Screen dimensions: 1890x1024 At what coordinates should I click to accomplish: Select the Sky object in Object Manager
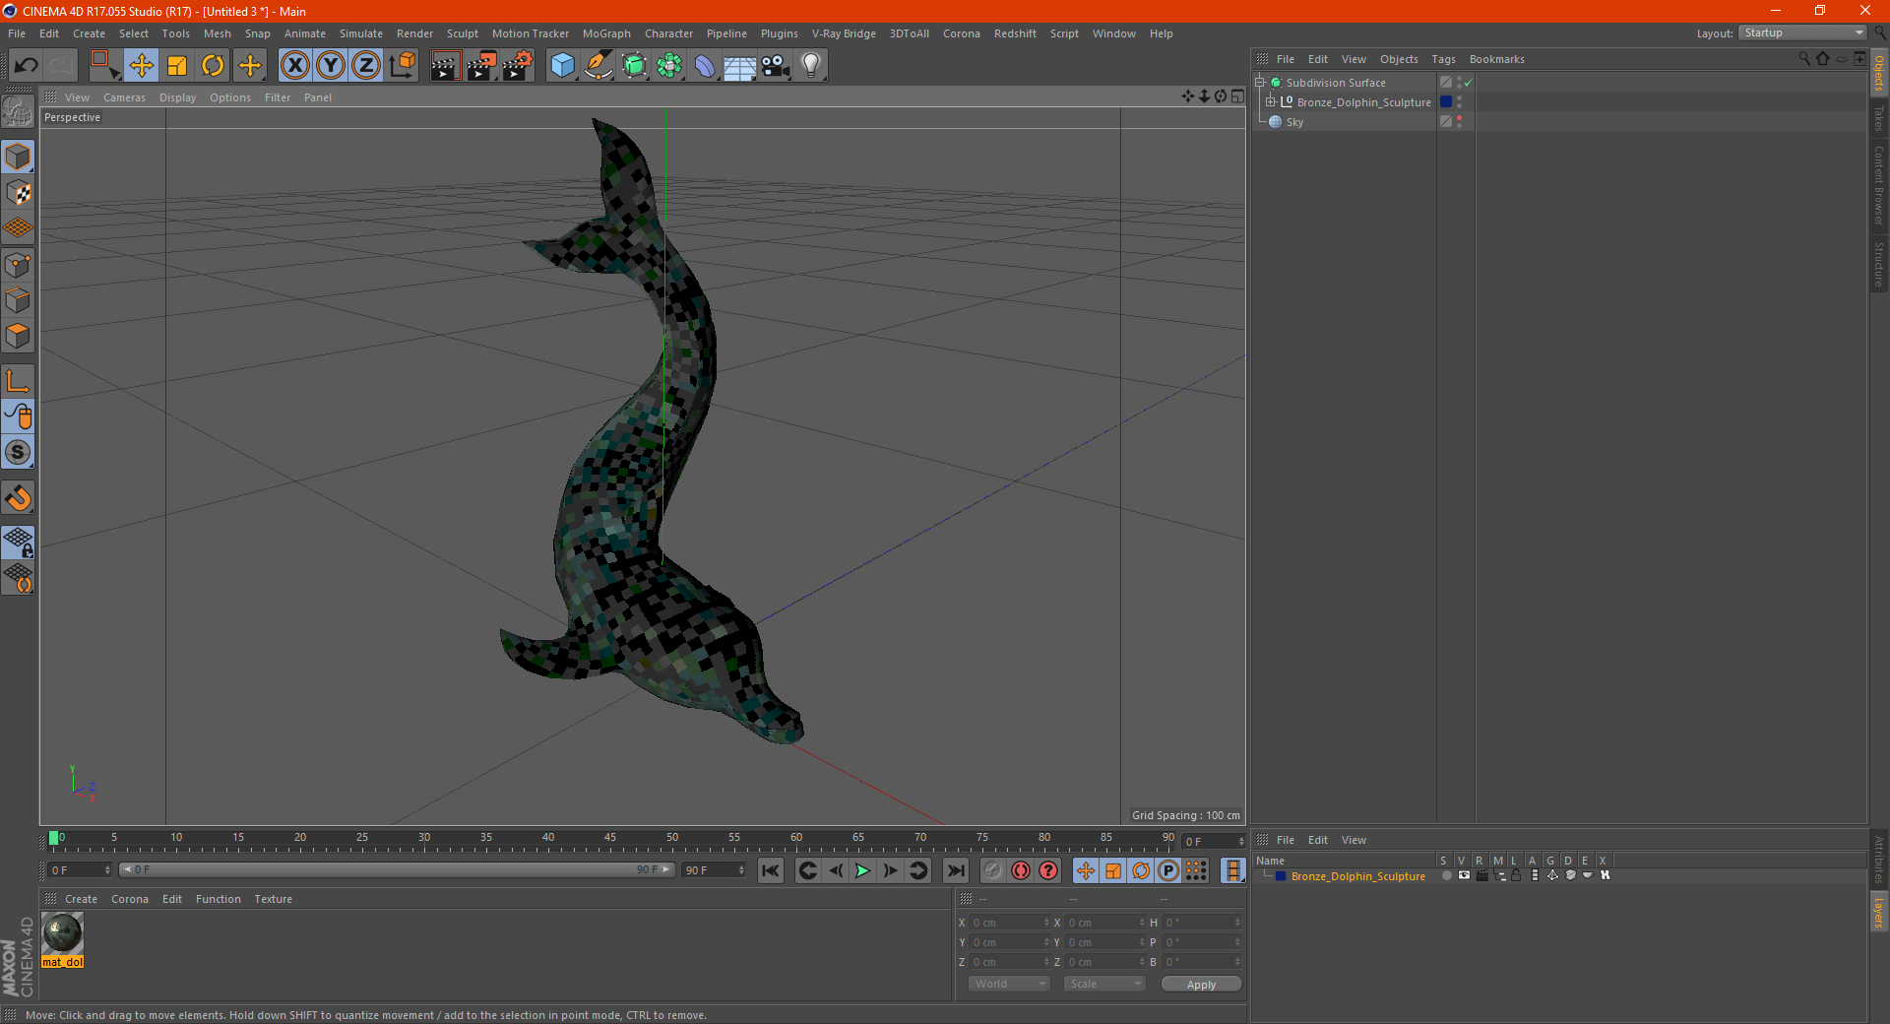(1294, 122)
